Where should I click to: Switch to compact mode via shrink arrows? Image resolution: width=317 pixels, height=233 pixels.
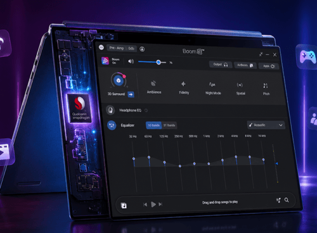coord(261,54)
